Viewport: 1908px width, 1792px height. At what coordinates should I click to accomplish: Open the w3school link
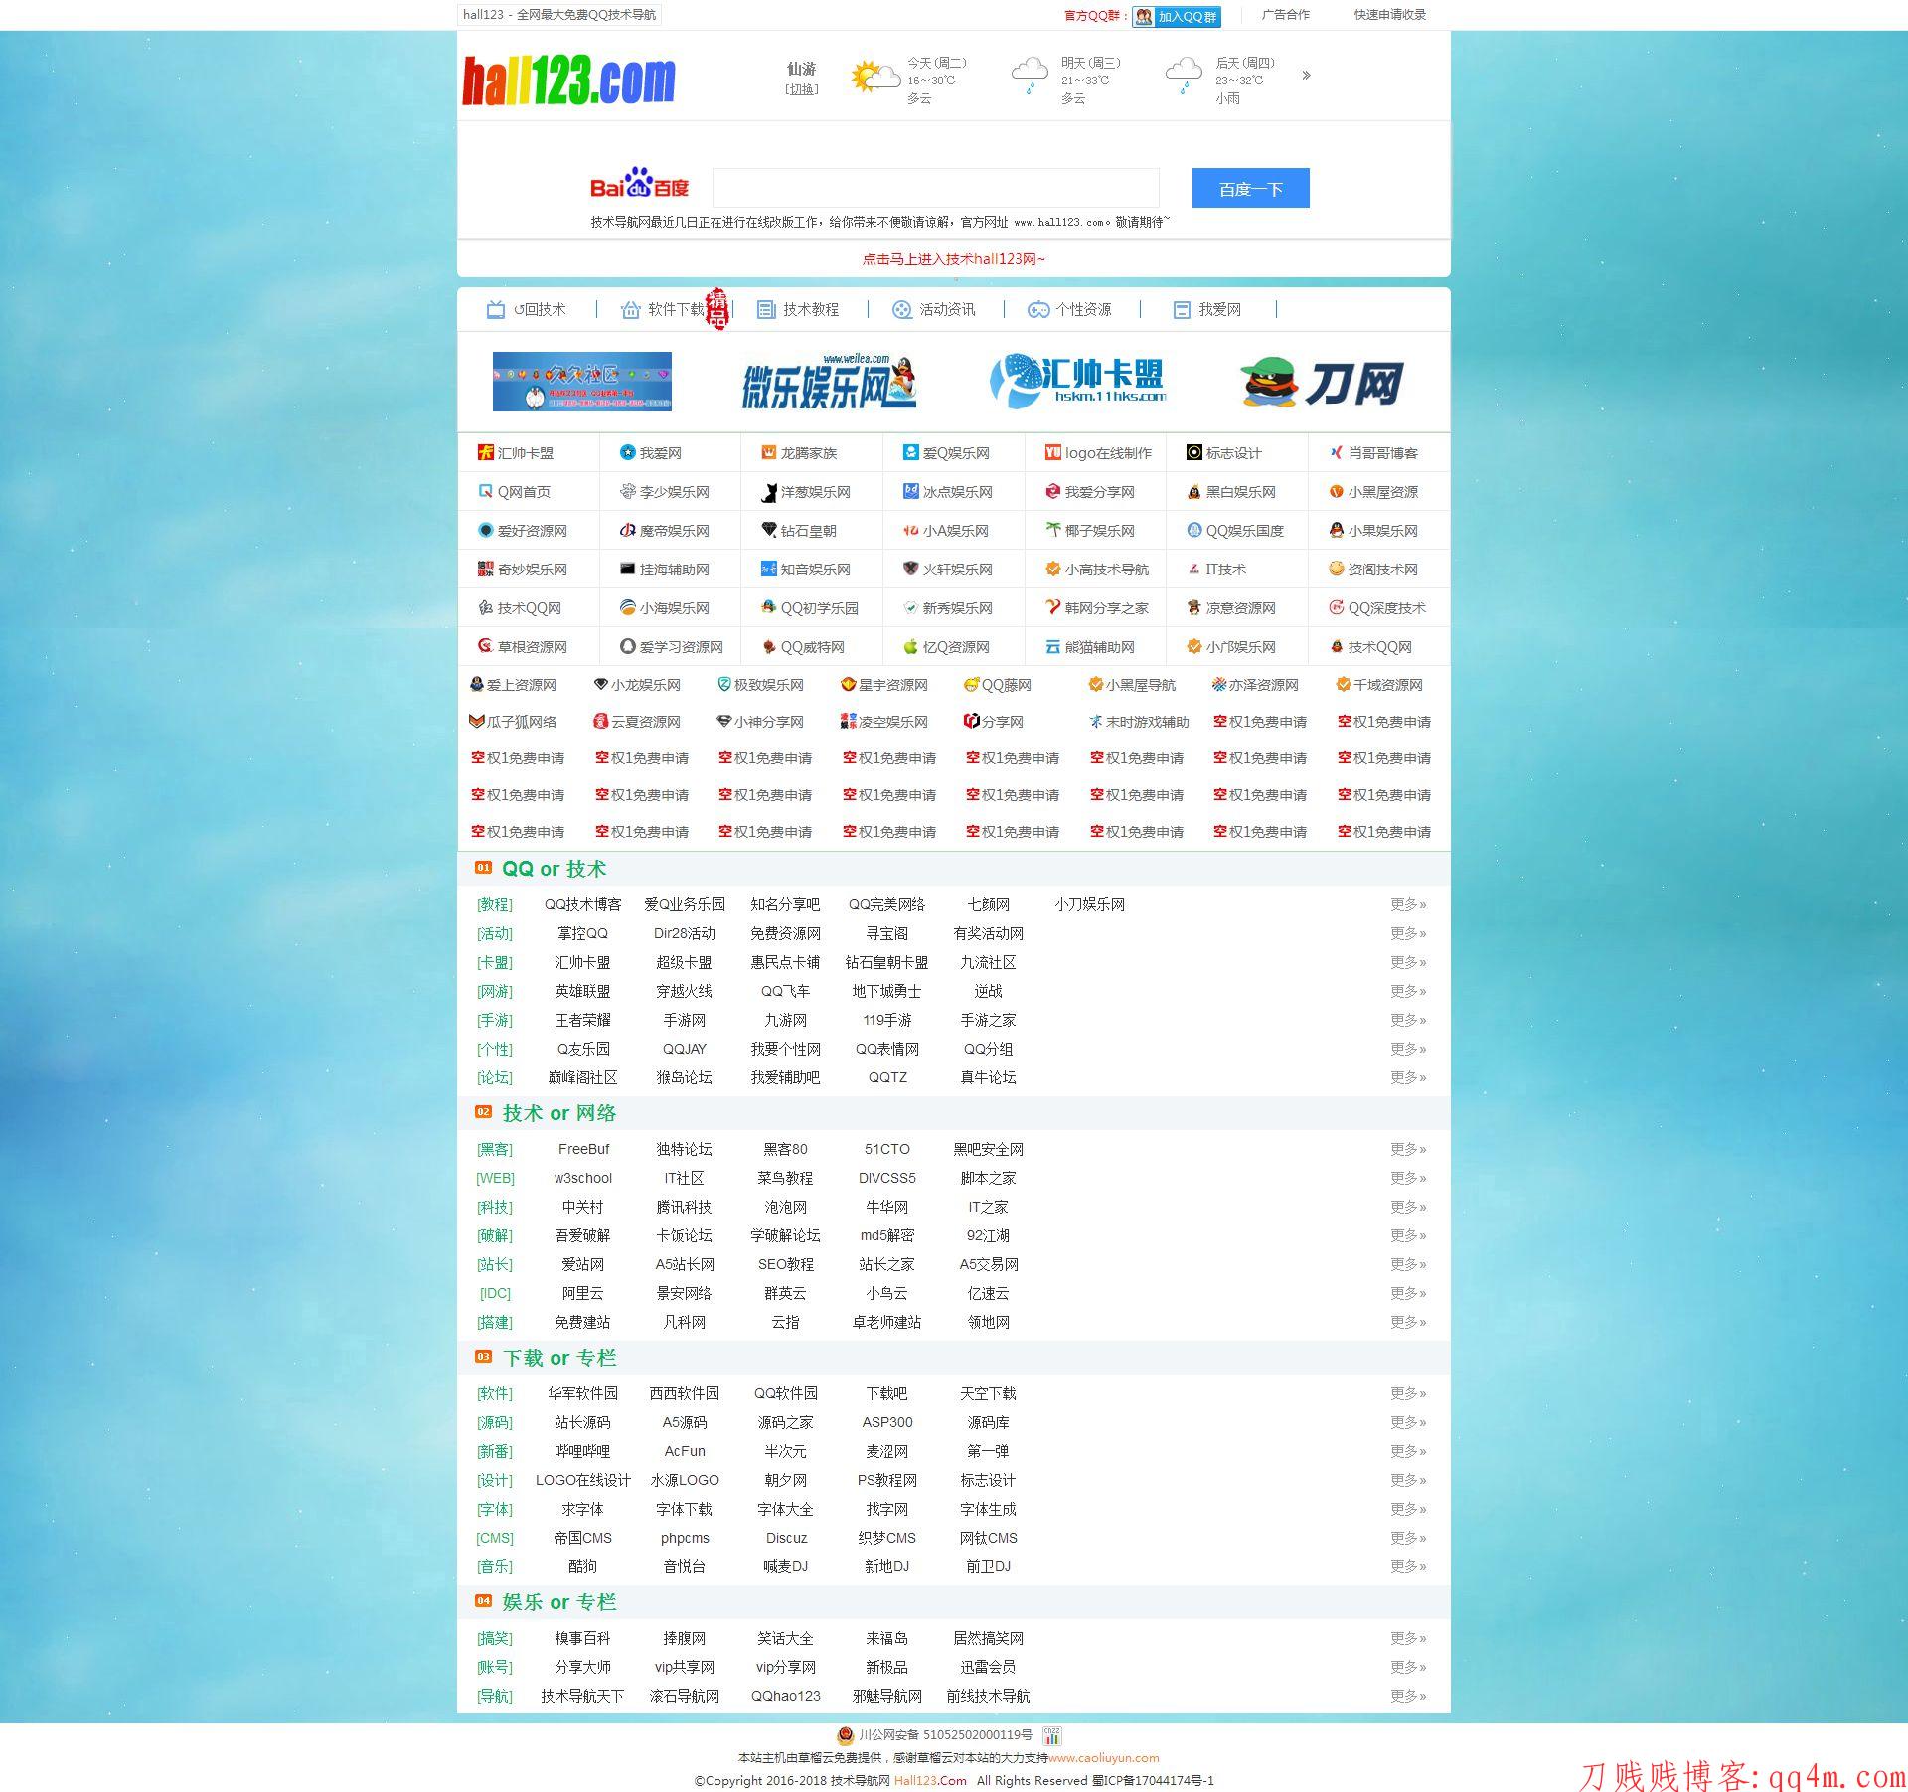pos(583,1179)
